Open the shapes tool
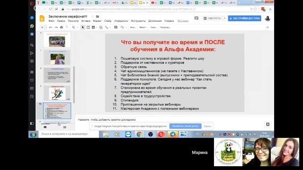 click(x=101, y=27)
